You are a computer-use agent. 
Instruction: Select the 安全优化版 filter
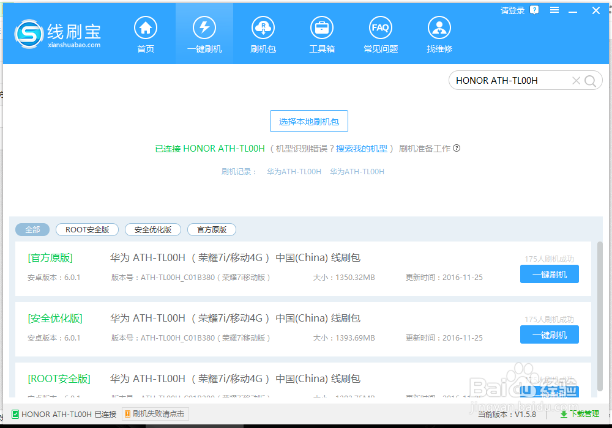(x=153, y=230)
